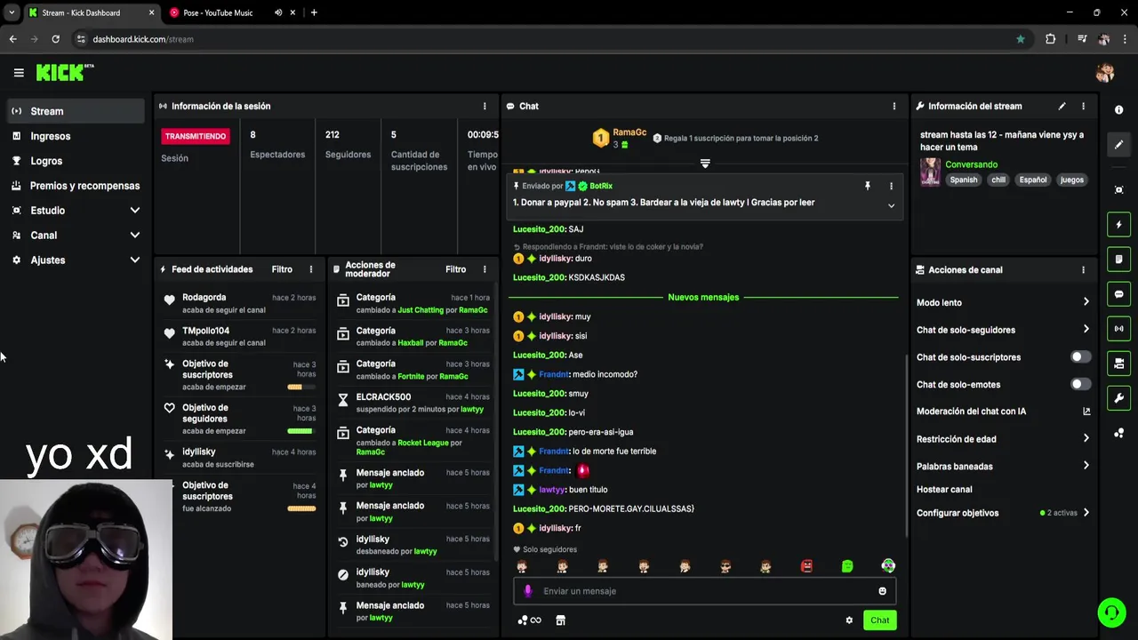Click the wrench widget in right sidebar

click(x=1118, y=398)
